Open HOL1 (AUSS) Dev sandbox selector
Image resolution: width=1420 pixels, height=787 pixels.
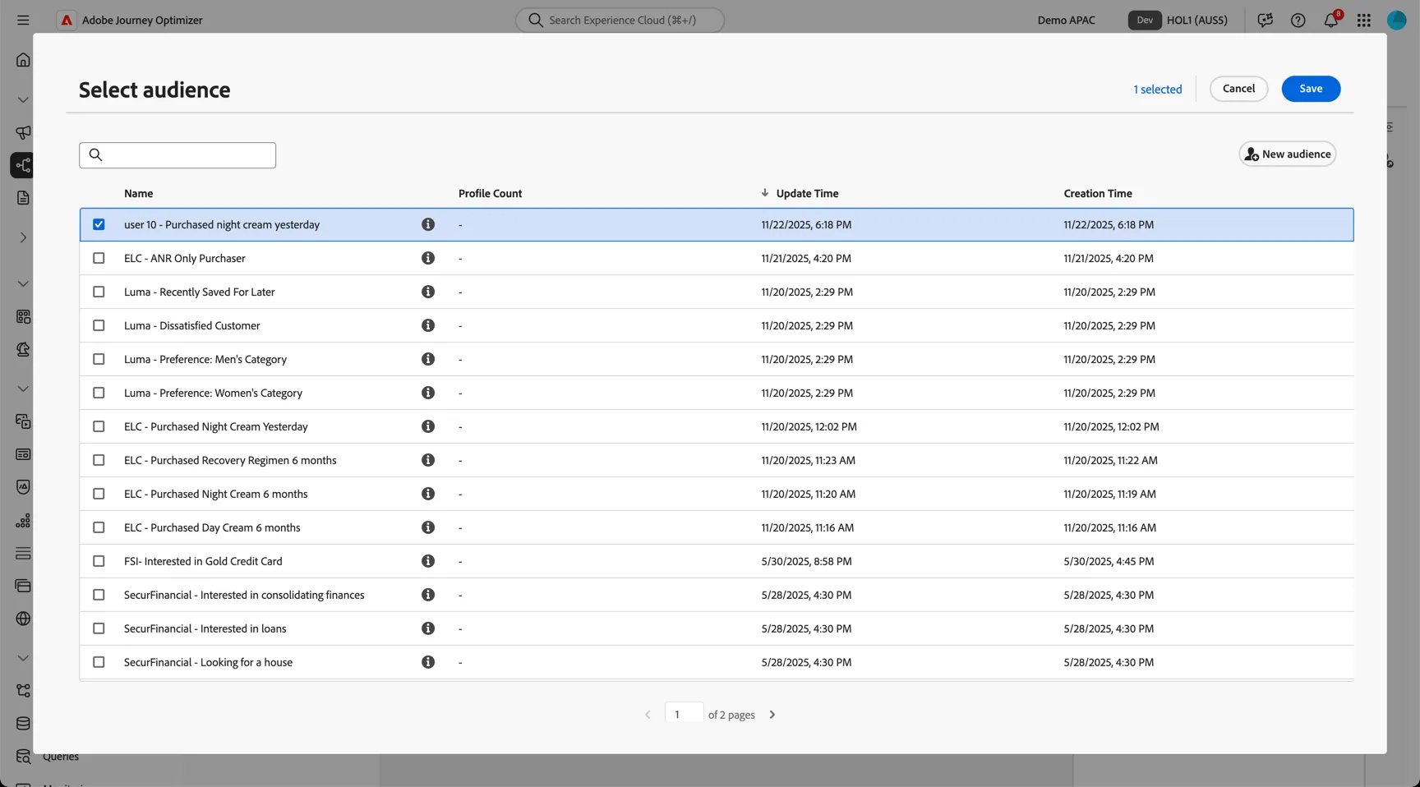[x=1178, y=20]
